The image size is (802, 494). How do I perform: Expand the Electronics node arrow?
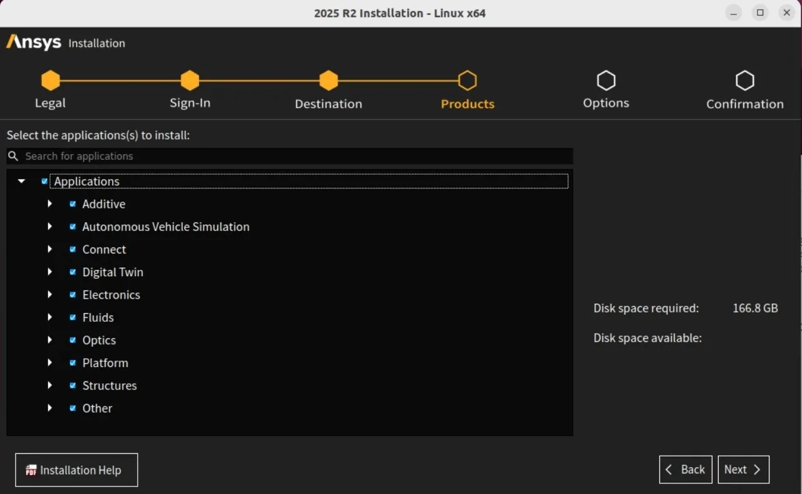50,295
